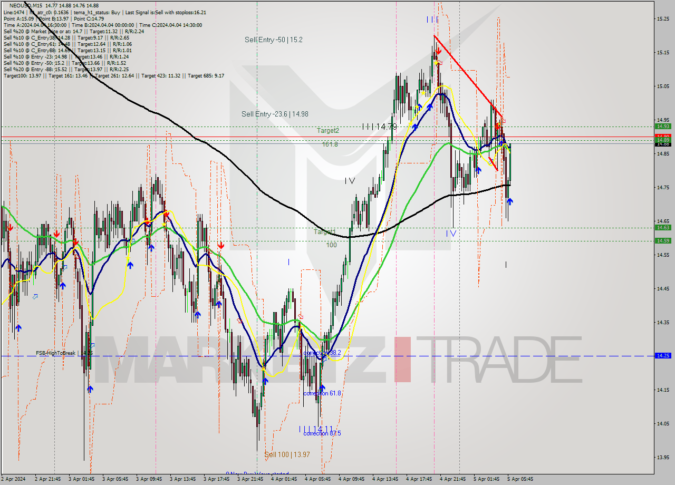Click the green 14.93 price tag

click(663, 126)
